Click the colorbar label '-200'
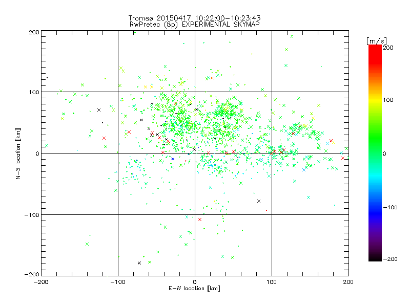The image size is (410, 307). coord(390,259)
